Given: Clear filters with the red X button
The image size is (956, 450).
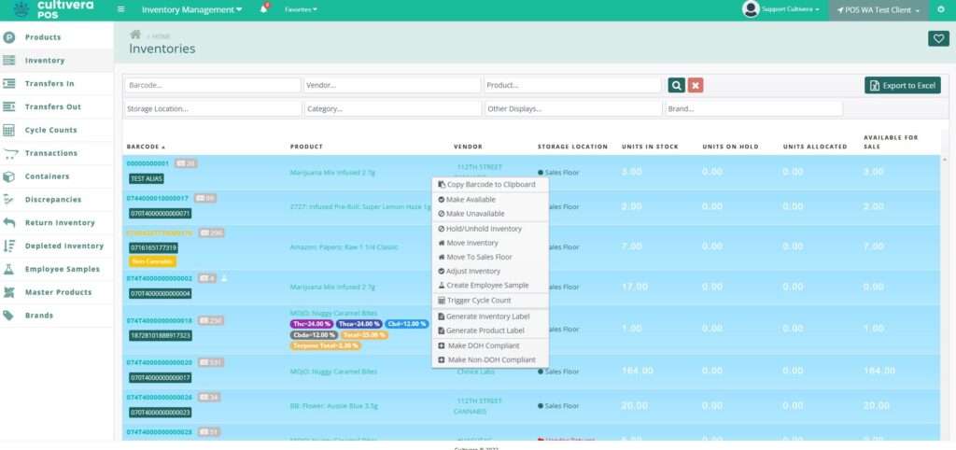Looking at the screenshot, I should tap(696, 85).
